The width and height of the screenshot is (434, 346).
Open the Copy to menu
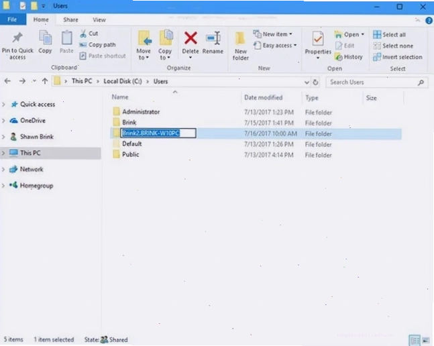(x=165, y=45)
